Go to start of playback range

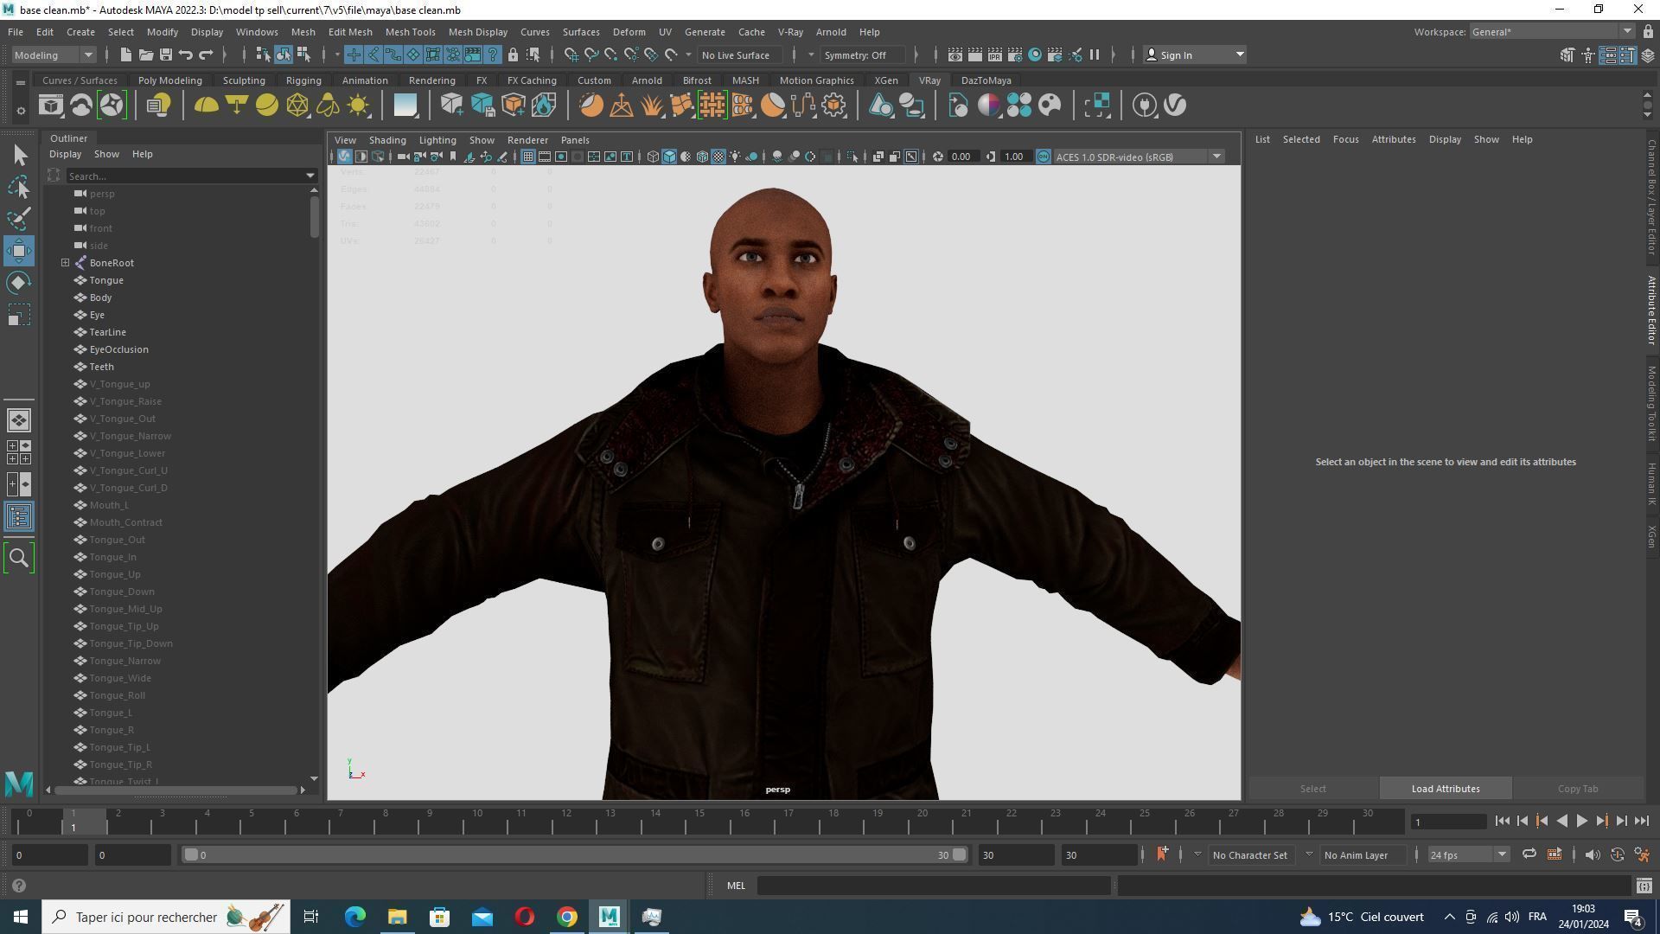1502,822
